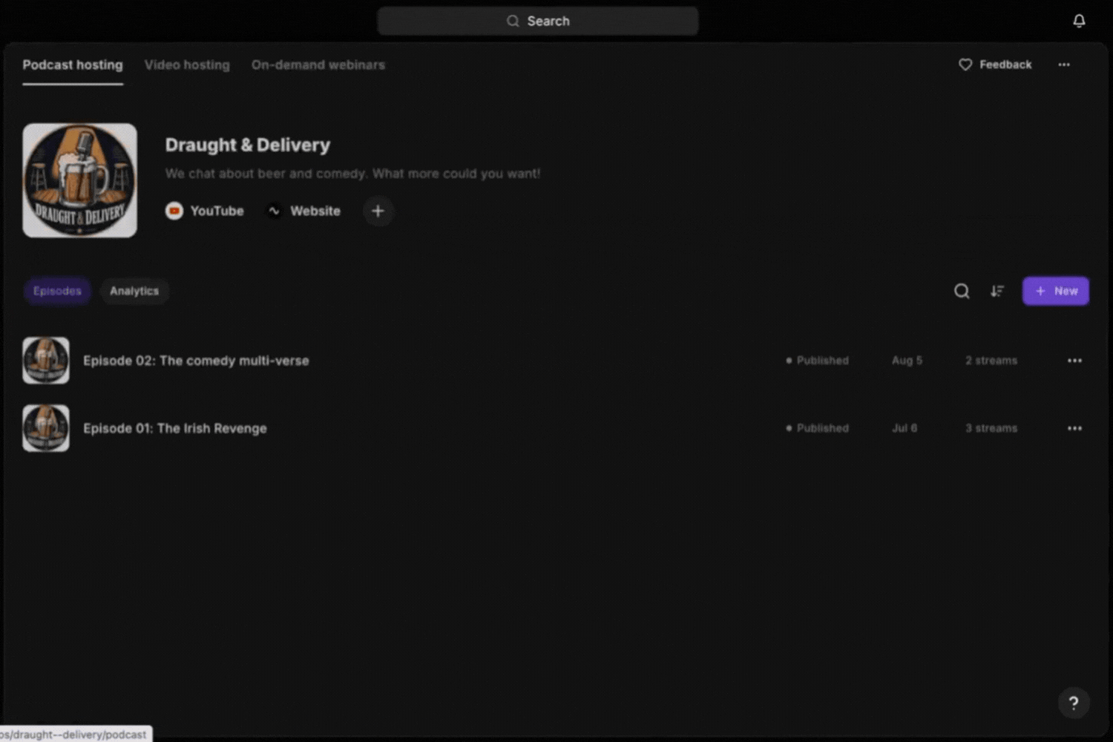The image size is (1113, 742).
Task: Open Episode 02: The comedy multi-verse
Action: click(196, 361)
